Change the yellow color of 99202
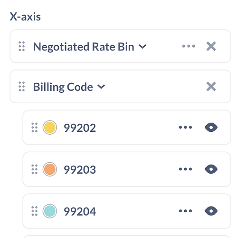This screenshot has width=246, height=238. [x=50, y=128]
